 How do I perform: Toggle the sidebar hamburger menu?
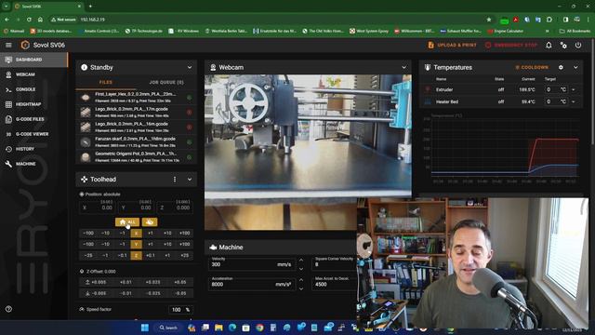click(8, 45)
